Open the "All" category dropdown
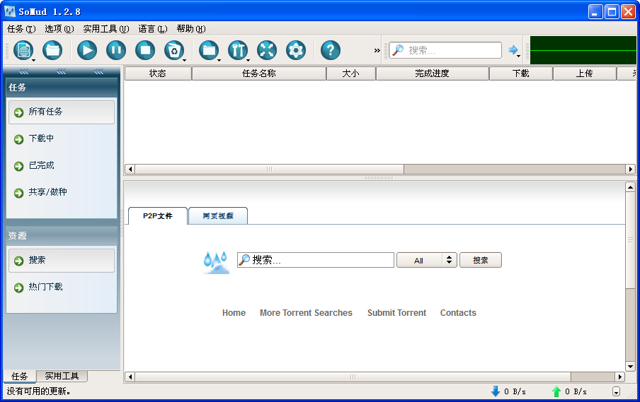Image resolution: width=640 pixels, height=402 pixels. [x=426, y=261]
